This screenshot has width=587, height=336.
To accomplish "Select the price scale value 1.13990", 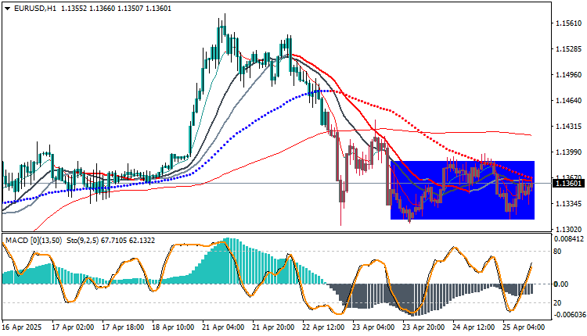I will (x=569, y=152).
